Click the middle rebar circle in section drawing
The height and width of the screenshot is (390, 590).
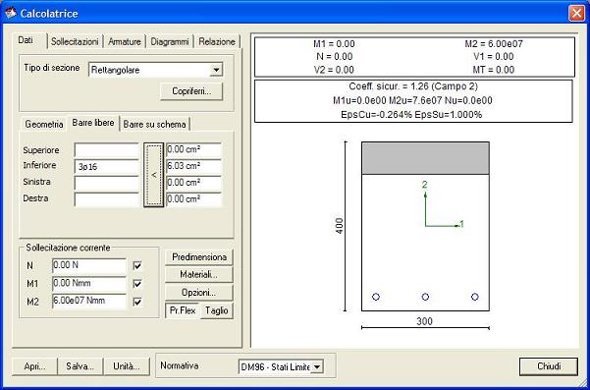(x=425, y=297)
